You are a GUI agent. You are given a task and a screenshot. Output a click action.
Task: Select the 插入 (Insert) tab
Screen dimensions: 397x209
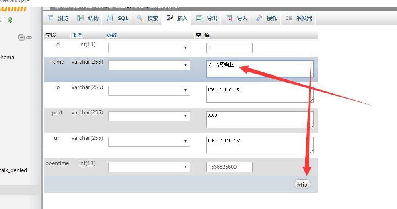[x=177, y=18]
